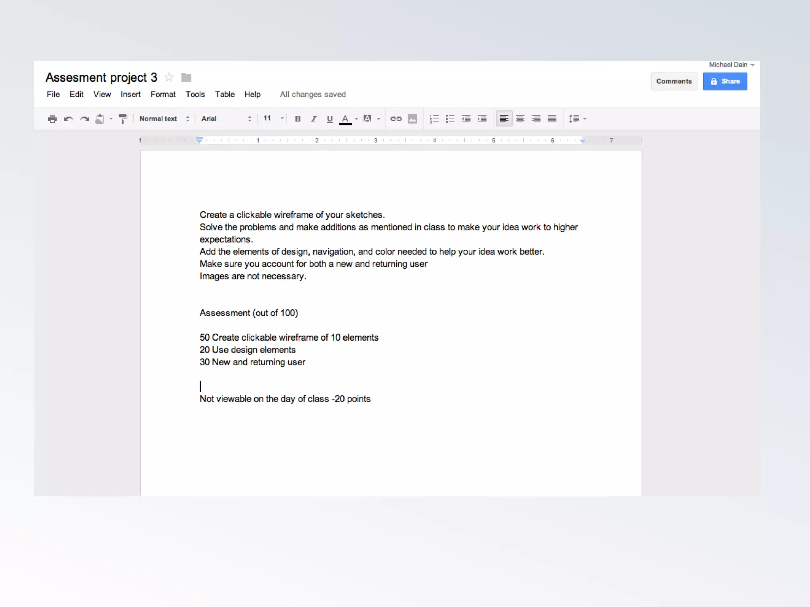810x607 pixels.
Task: Open the Arial font dropdown
Action: [226, 119]
